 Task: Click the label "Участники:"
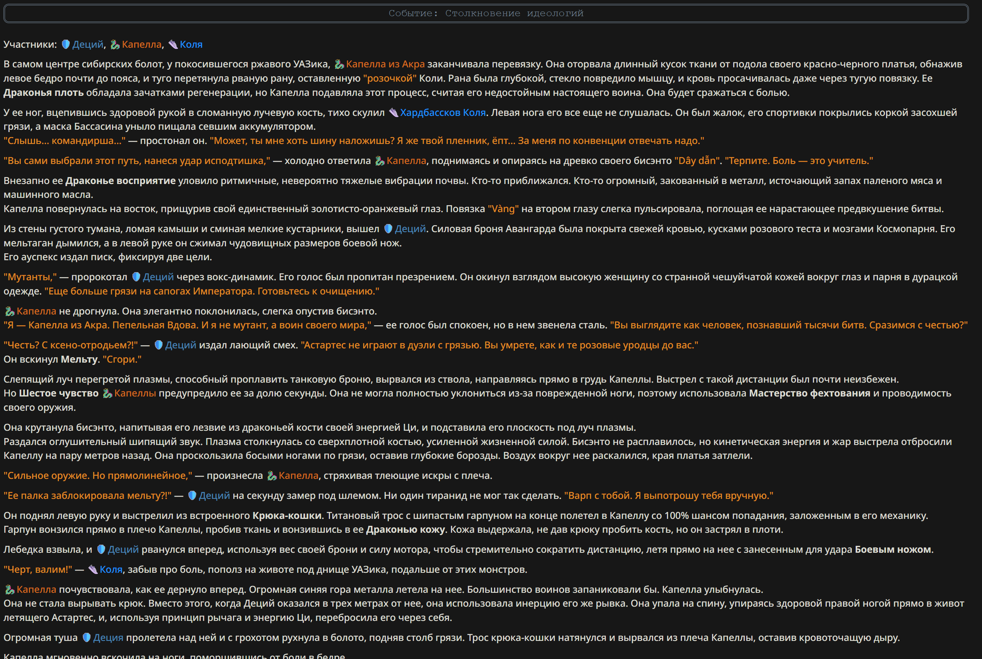30,44
